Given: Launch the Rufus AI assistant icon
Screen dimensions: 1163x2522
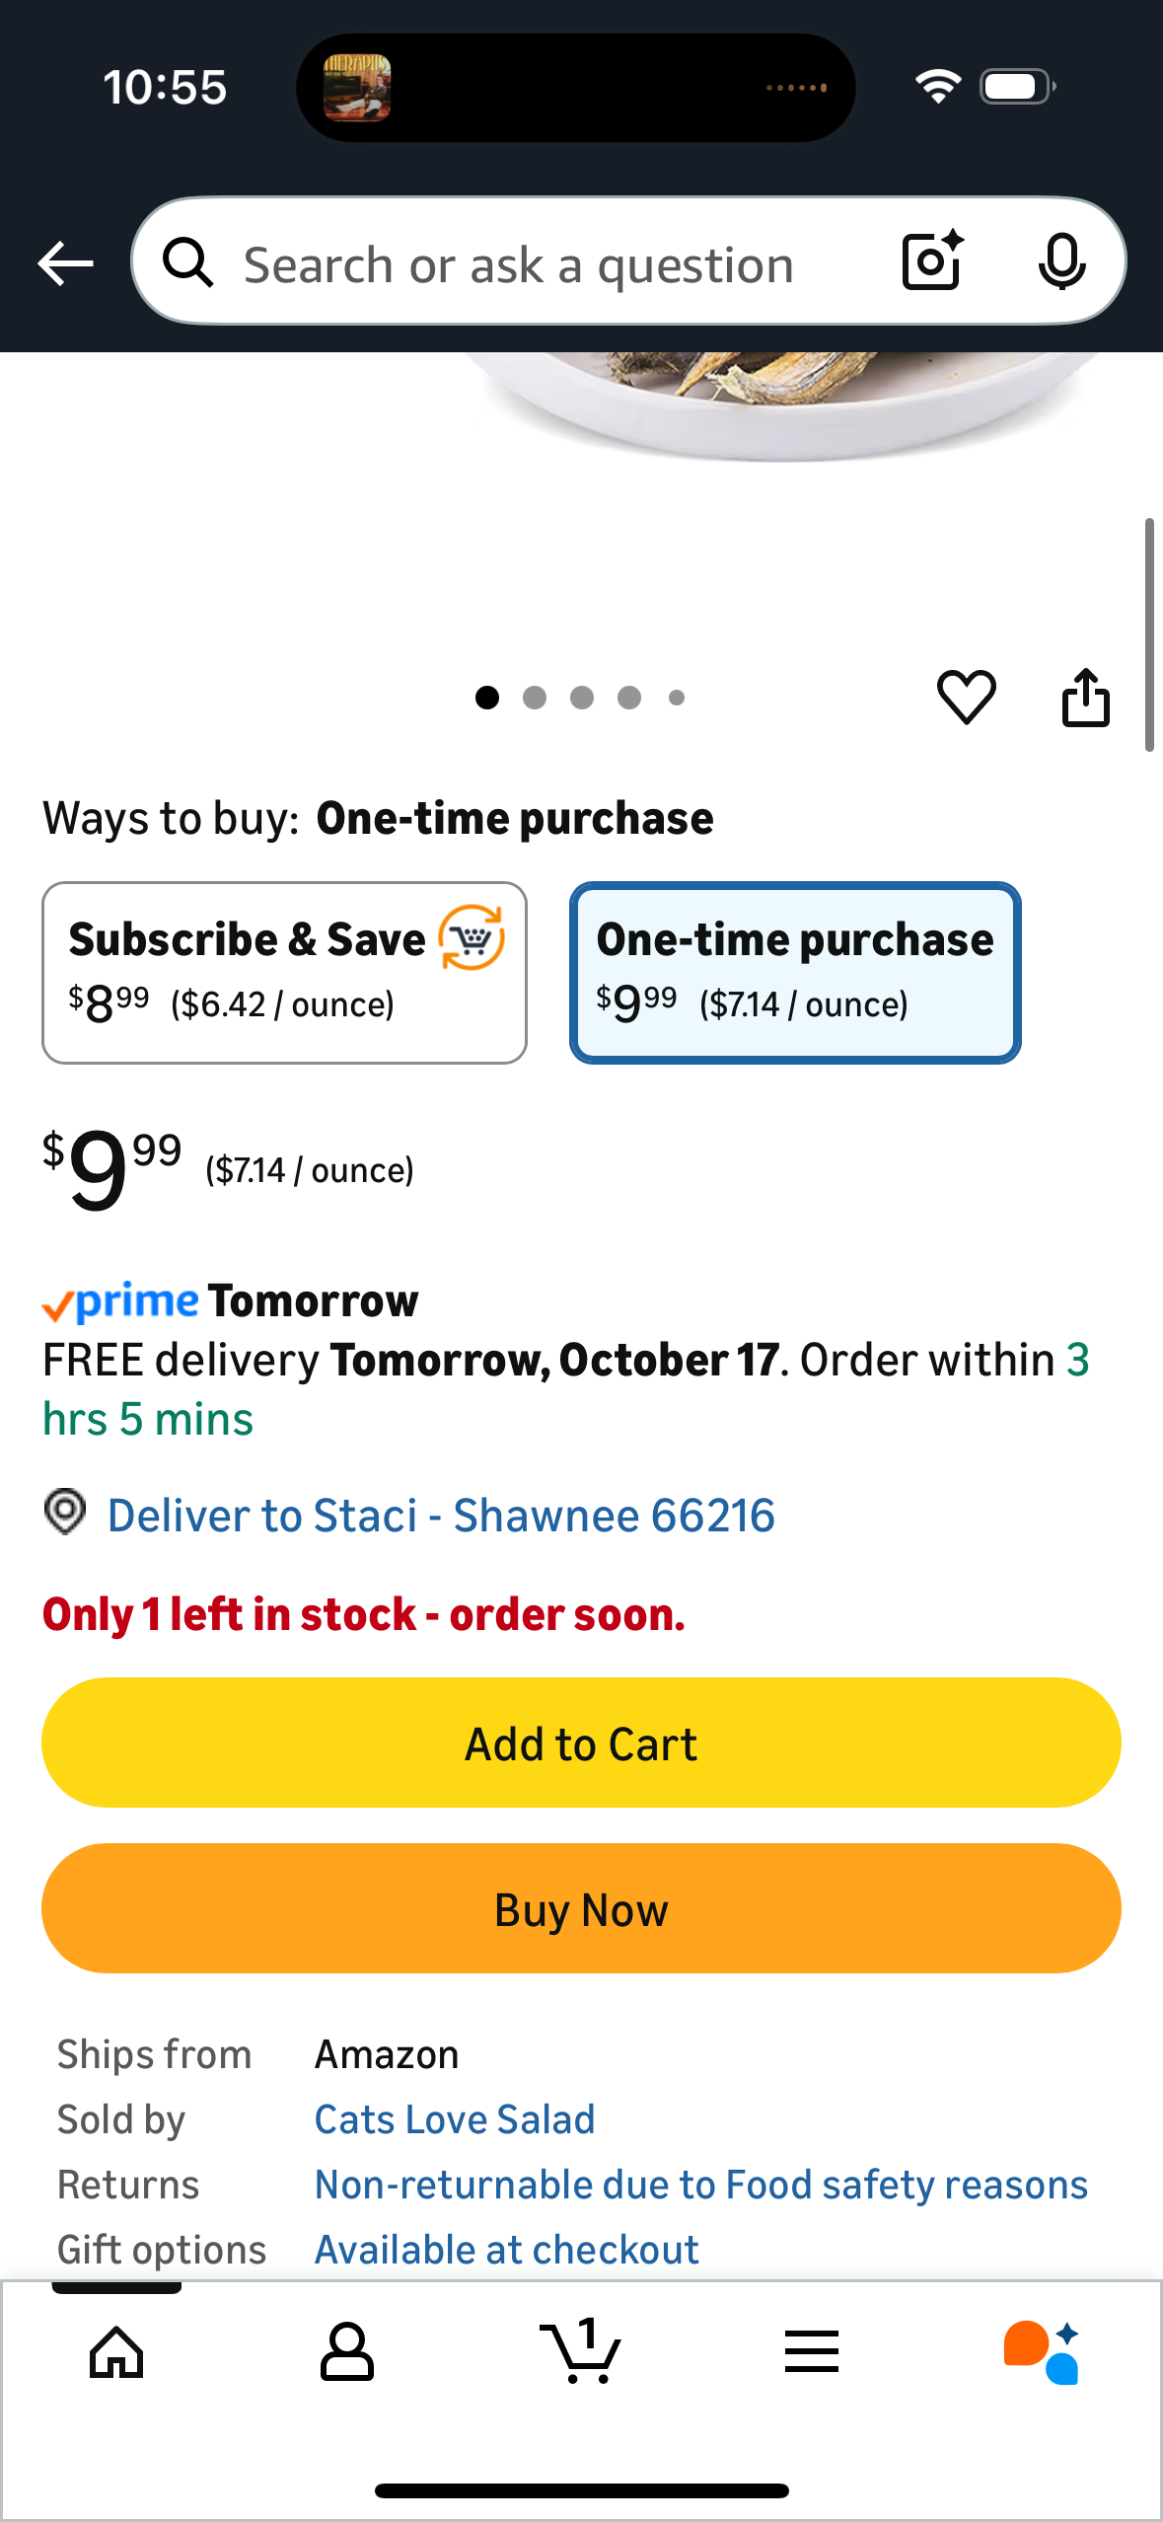Looking at the screenshot, I should [1042, 2352].
